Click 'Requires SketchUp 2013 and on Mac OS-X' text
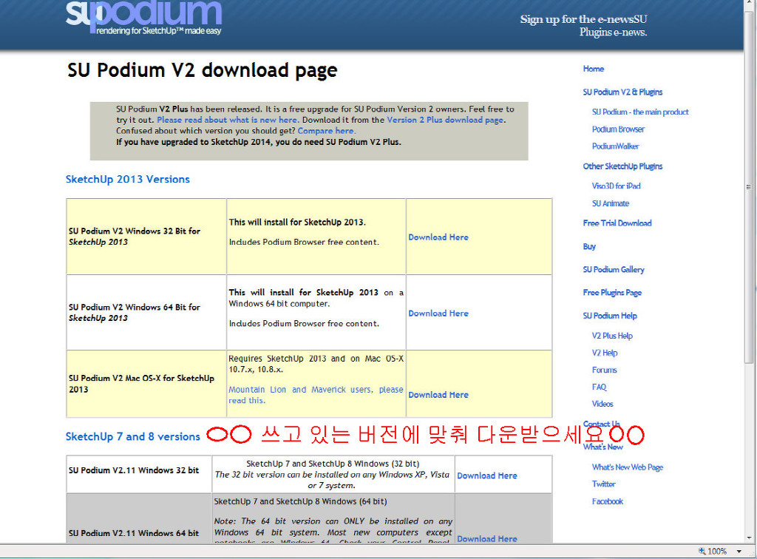This screenshot has height=559, width=757. pos(316,359)
